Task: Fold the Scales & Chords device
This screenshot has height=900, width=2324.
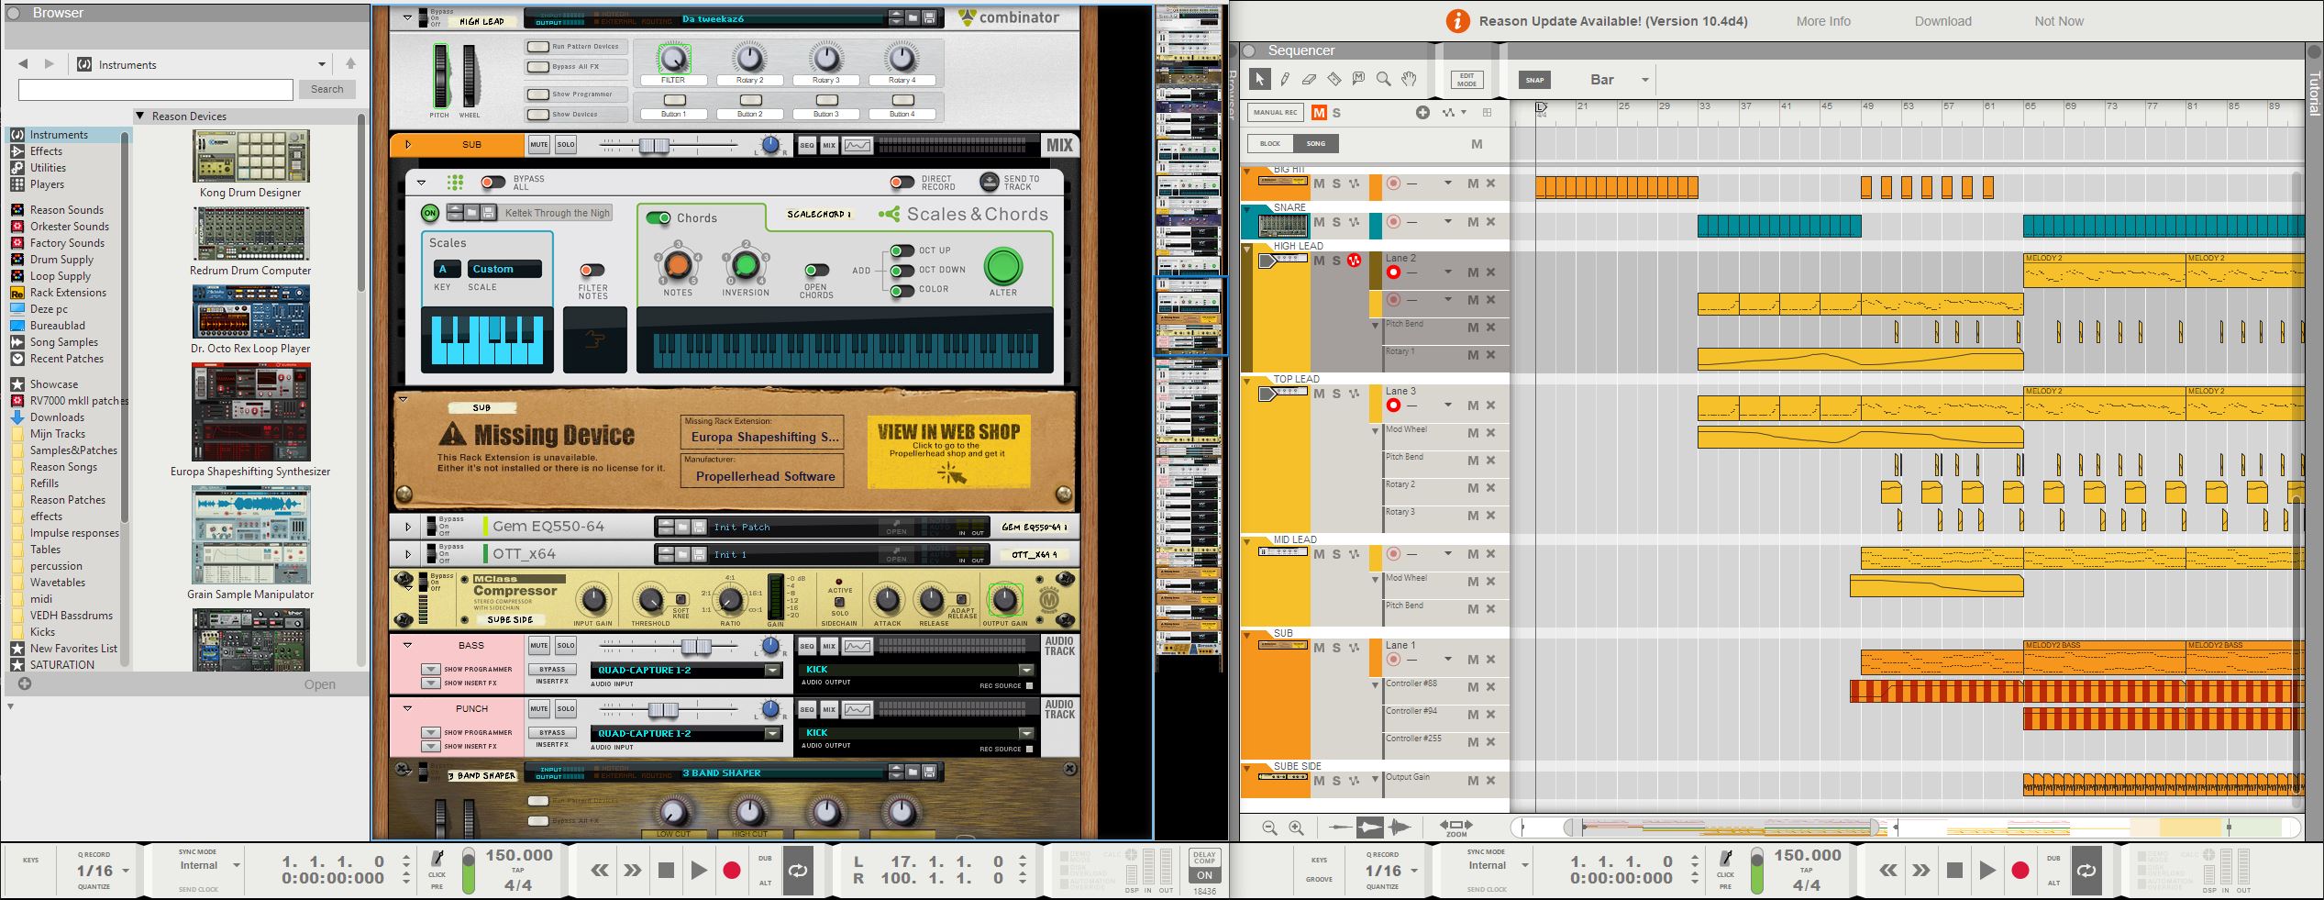Action: pyautogui.click(x=421, y=183)
